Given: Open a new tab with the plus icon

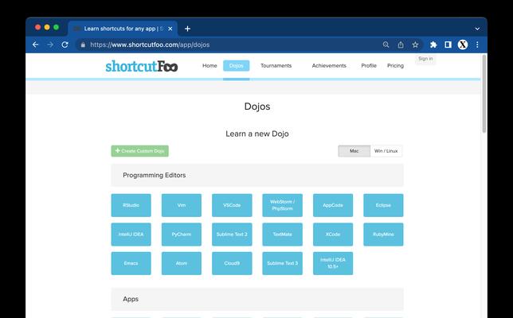Looking at the screenshot, I should [x=187, y=29].
